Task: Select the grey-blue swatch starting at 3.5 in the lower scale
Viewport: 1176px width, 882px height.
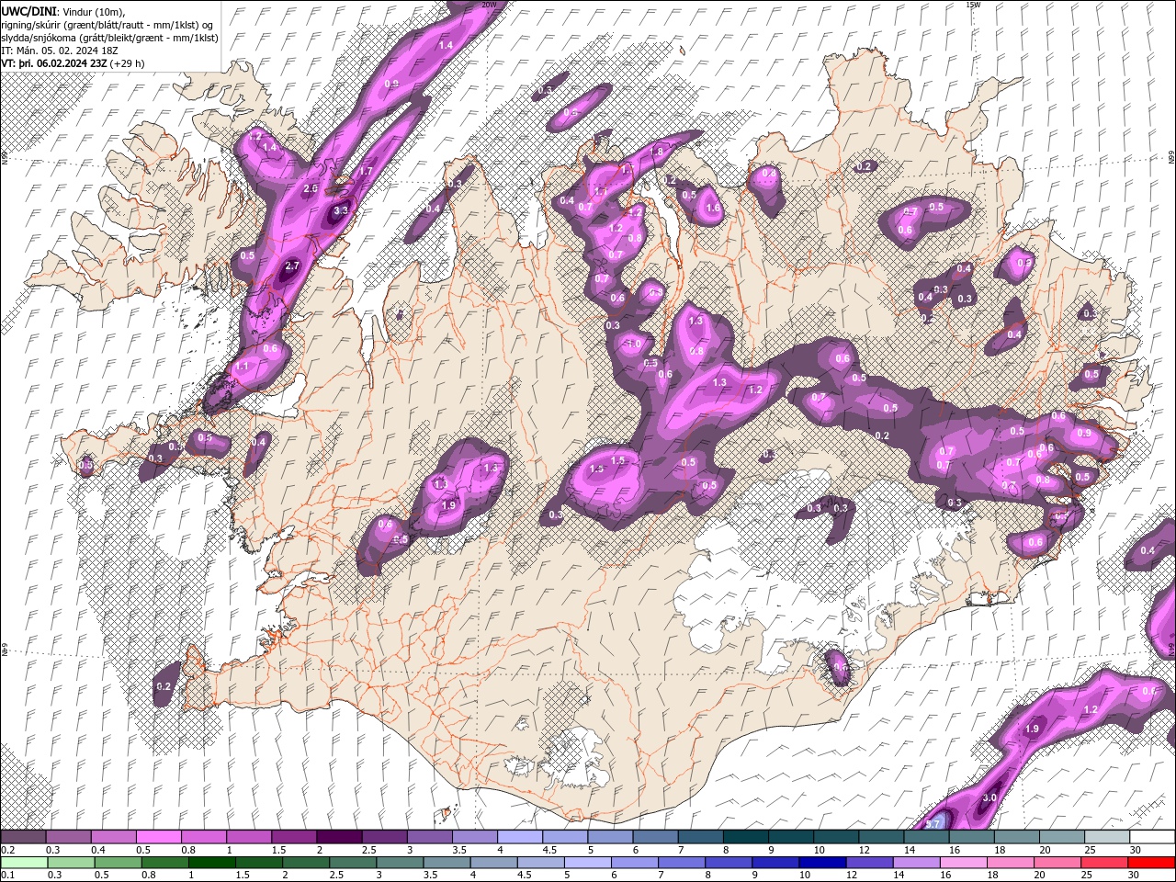Action: [x=447, y=863]
